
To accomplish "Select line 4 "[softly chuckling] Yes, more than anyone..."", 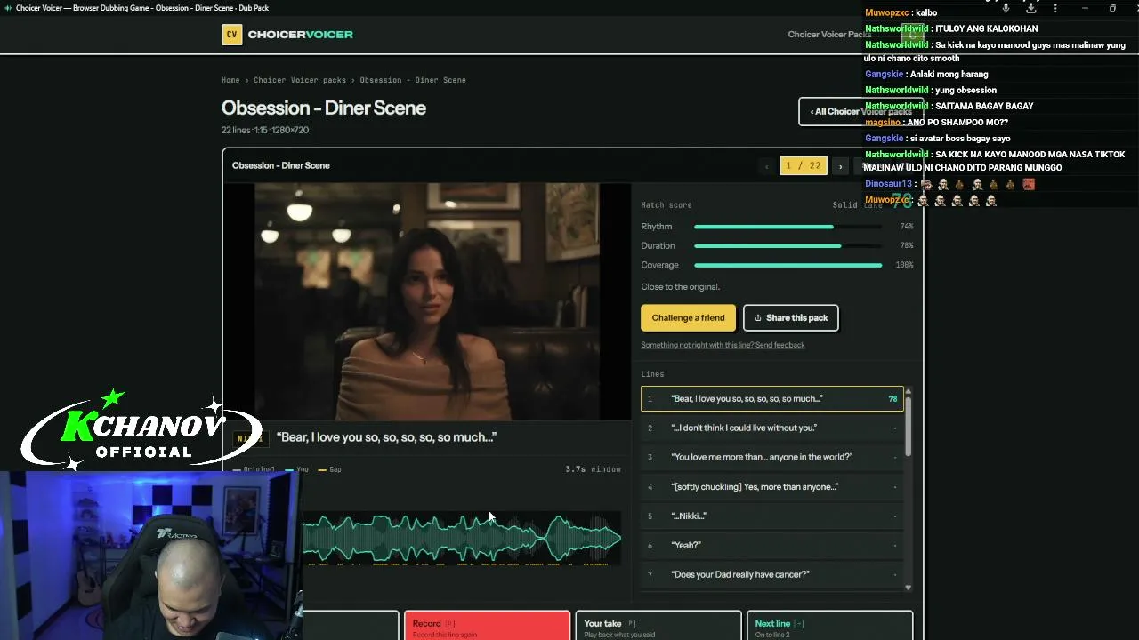I will [x=771, y=486].
